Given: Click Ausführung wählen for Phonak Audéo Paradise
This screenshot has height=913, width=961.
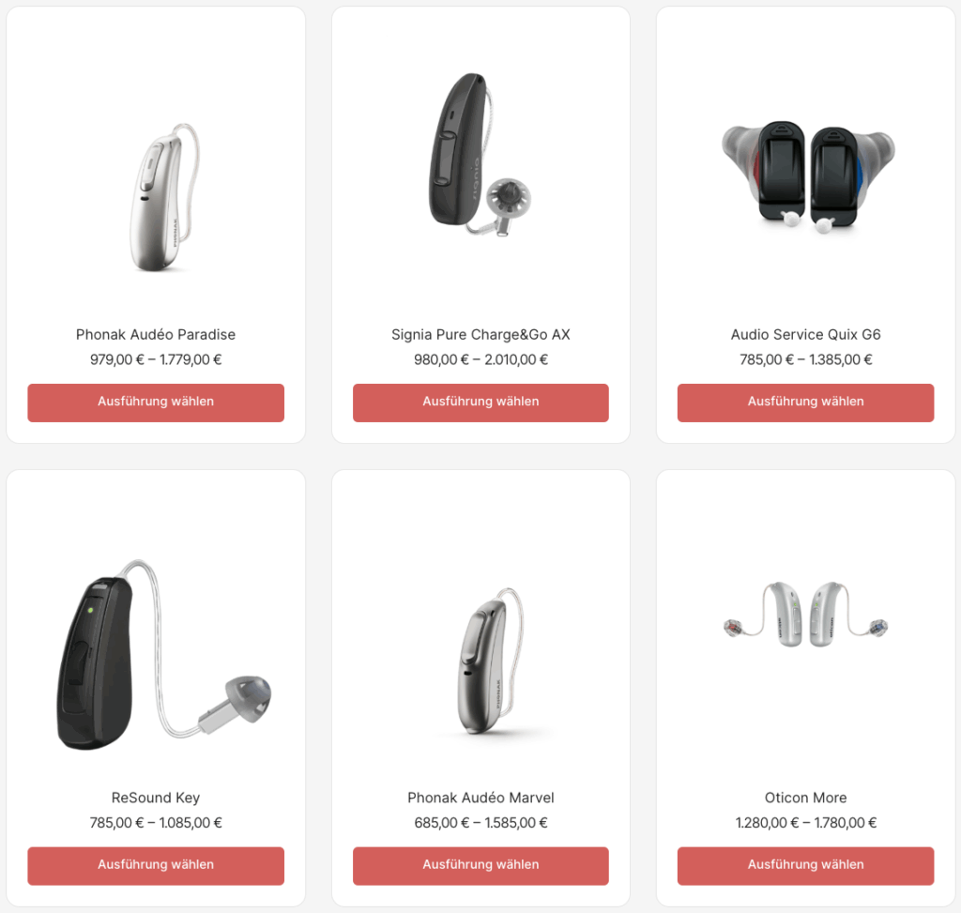Looking at the screenshot, I should tap(156, 403).
